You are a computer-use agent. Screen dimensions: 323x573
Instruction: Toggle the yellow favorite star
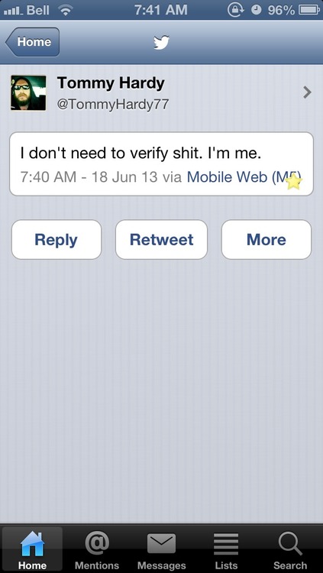pos(293,182)
